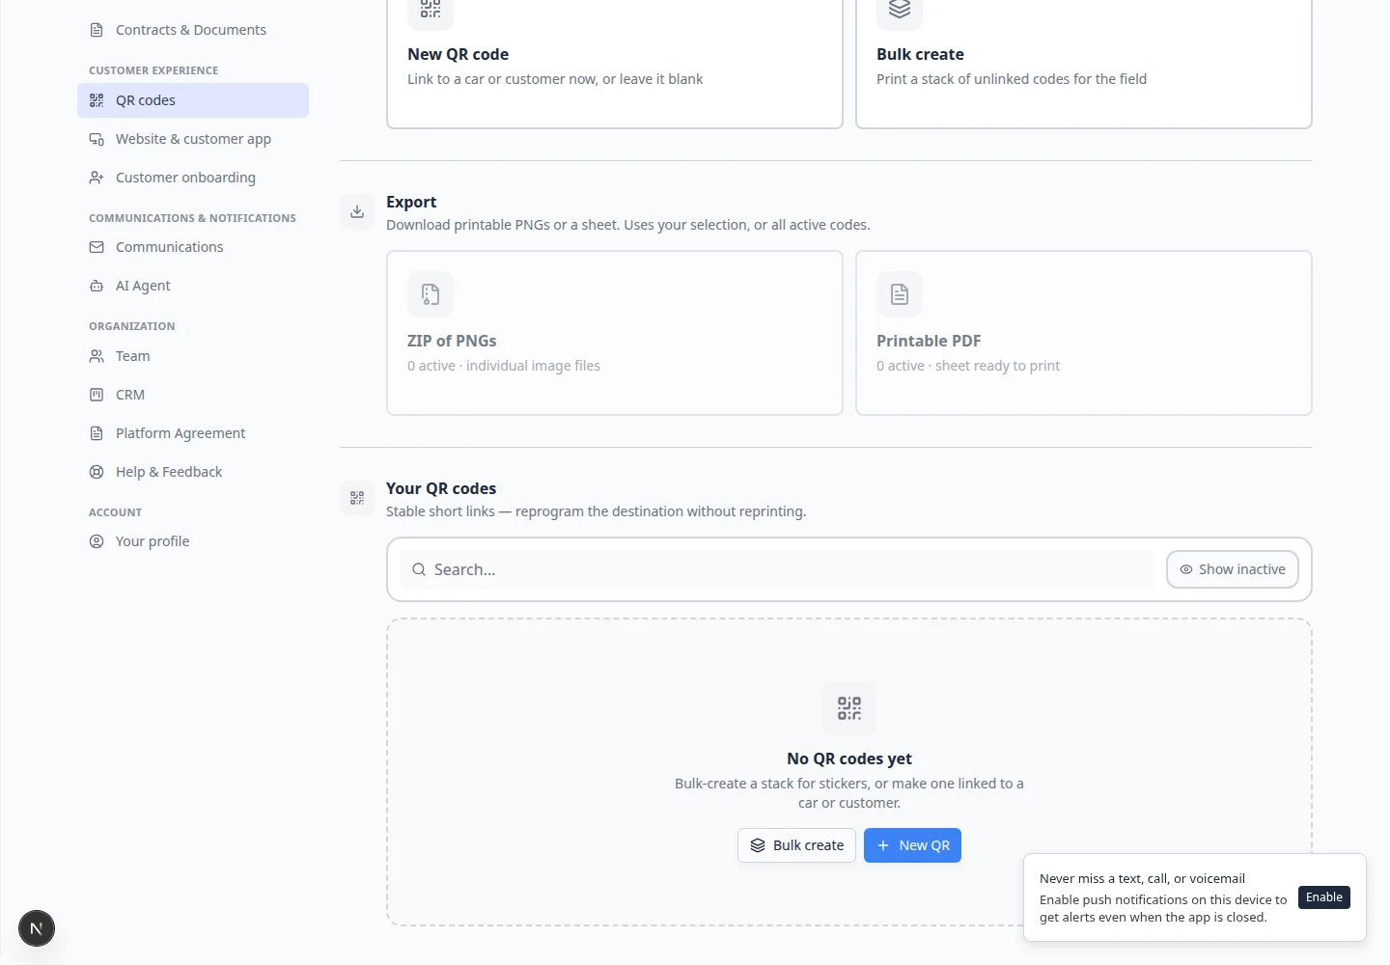The image size is (1390, 965).
Task: Focus the QR codes Search field
Action: tap(777, 569)
